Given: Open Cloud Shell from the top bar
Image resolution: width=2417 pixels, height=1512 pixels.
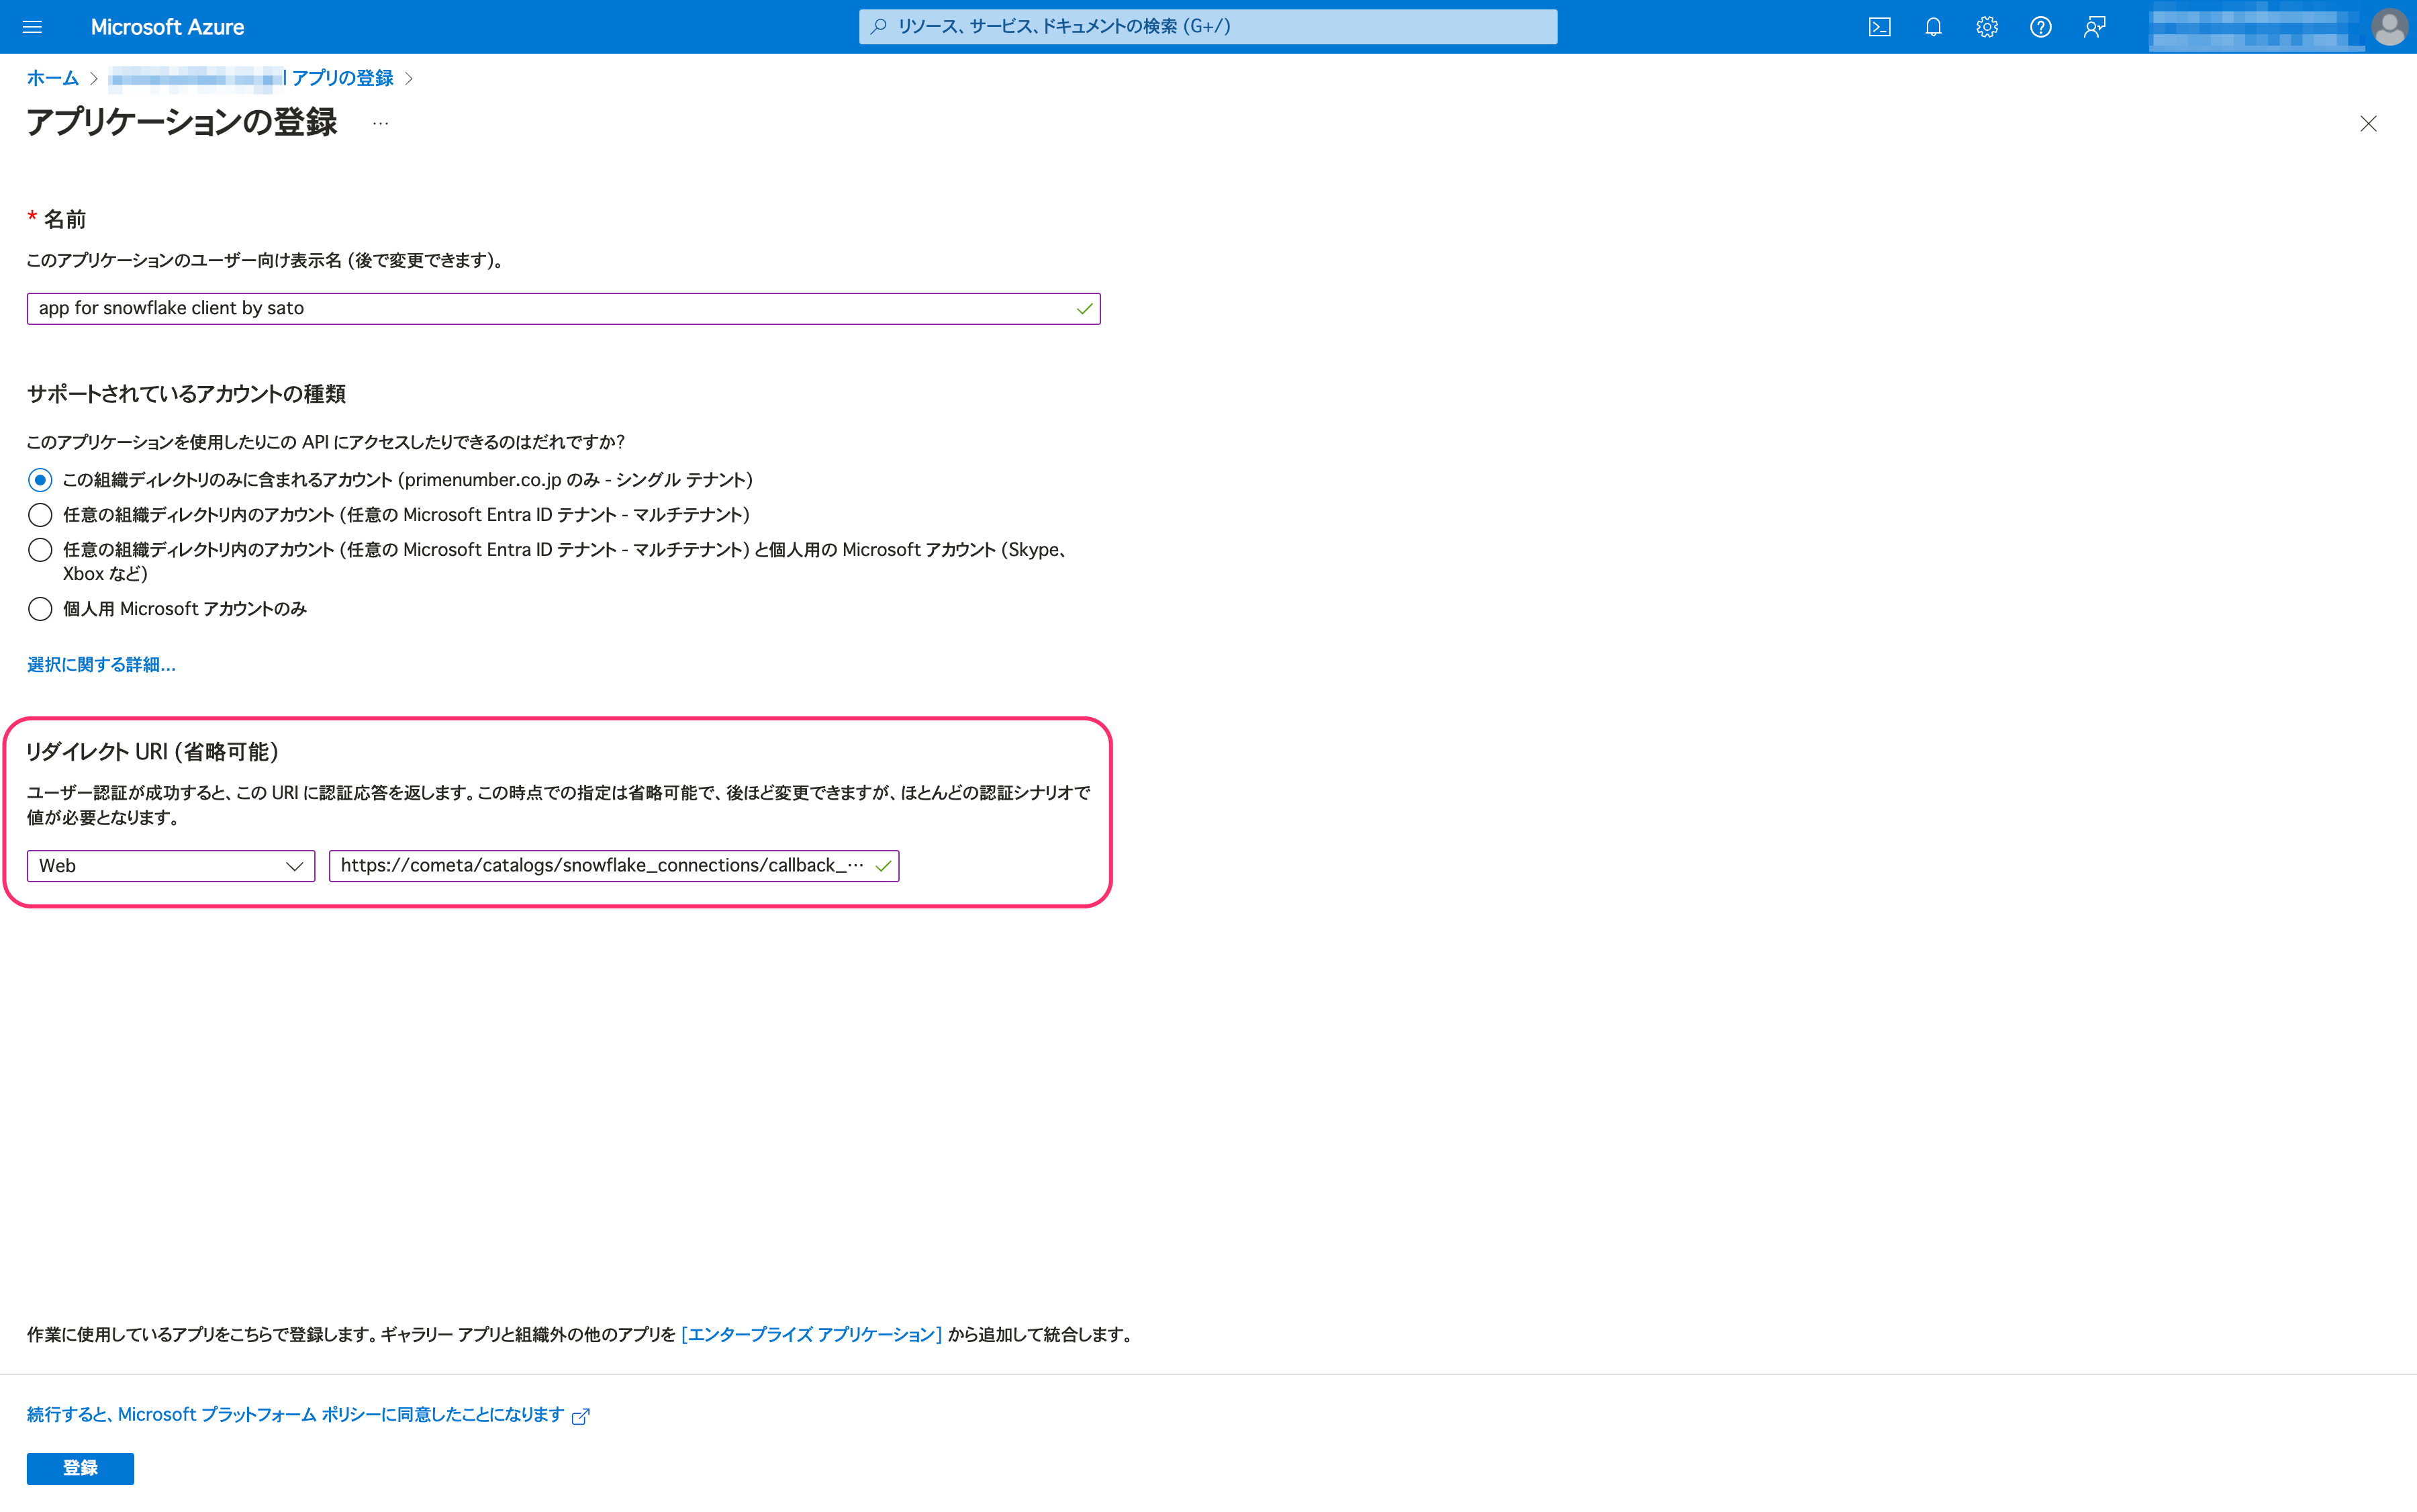Looking at the screenshot, I should [1879, 27].
